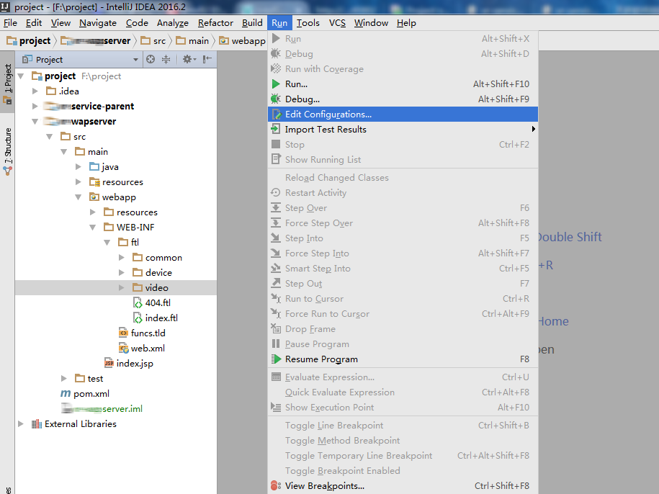Image resolution: width=659 pixels, height=494 pixels.
Task: Collapse the project root node
Action: pyautogui.click(x=21, y=76)
